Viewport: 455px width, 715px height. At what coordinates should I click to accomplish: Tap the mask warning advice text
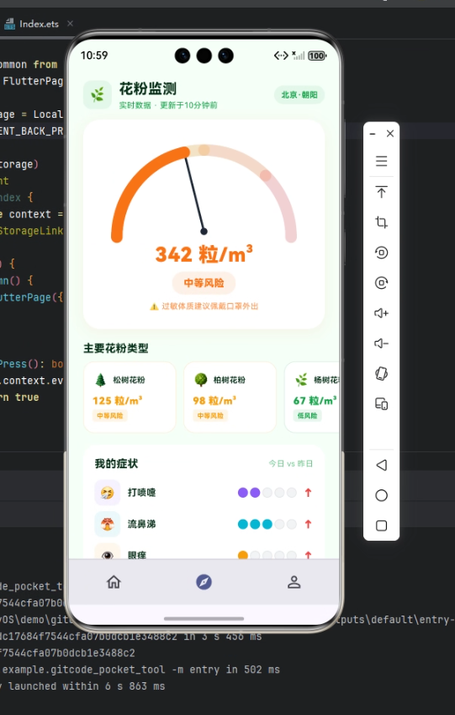tap(204, 306)
